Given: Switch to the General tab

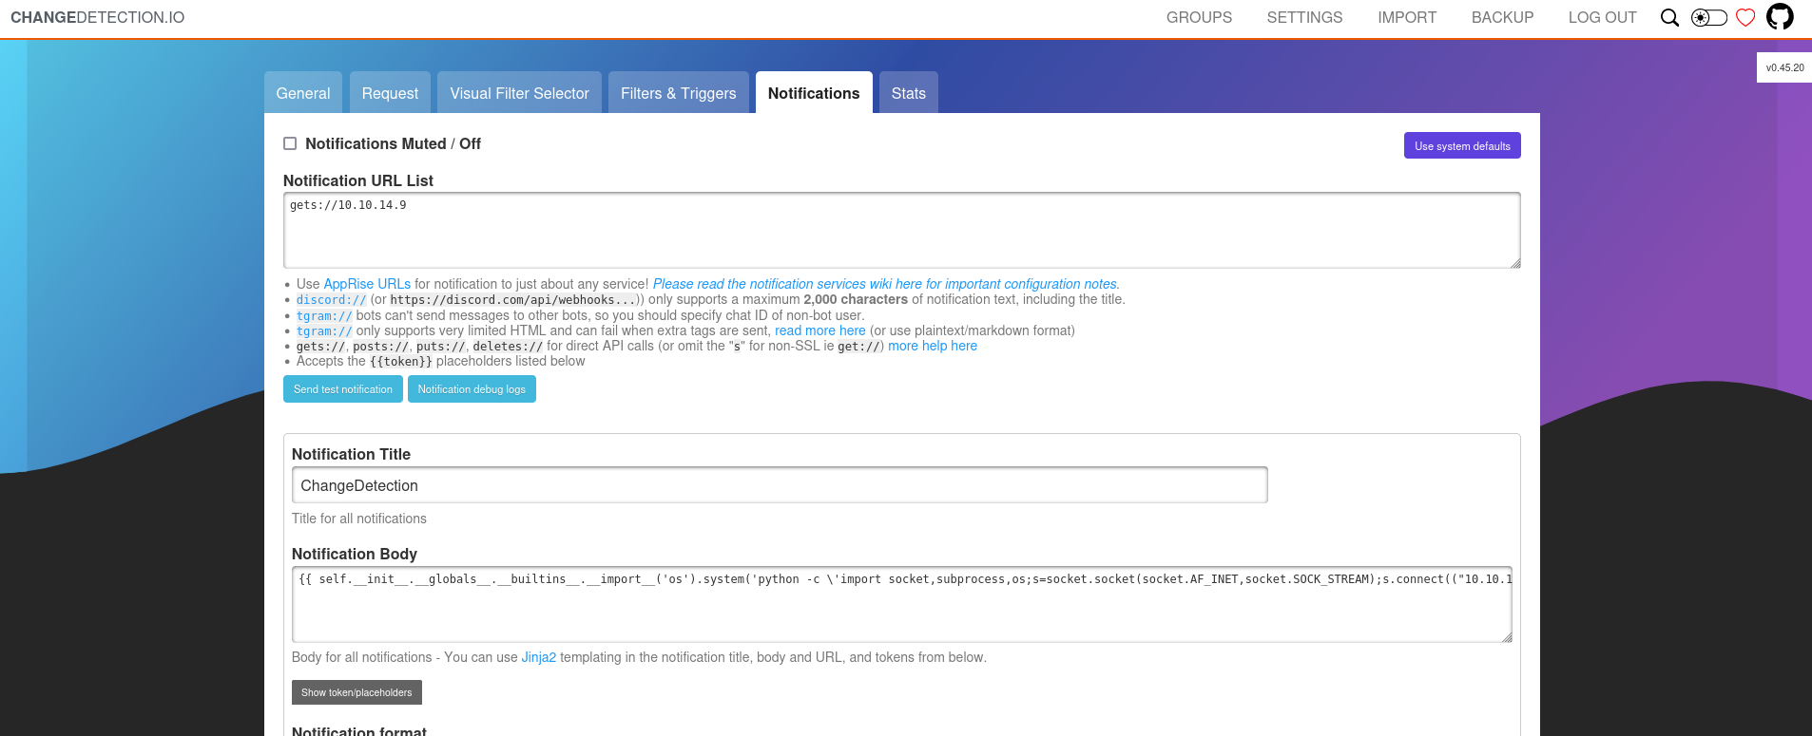Looking at the screenshot, I should 303,93.
